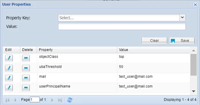The width and height of the screenshot is (200, 105).
Task: Go to the last page
Action: [x=60, y=100]
